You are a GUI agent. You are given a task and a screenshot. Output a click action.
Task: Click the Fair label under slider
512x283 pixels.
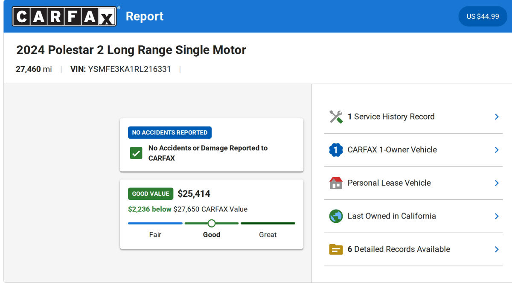155,235
